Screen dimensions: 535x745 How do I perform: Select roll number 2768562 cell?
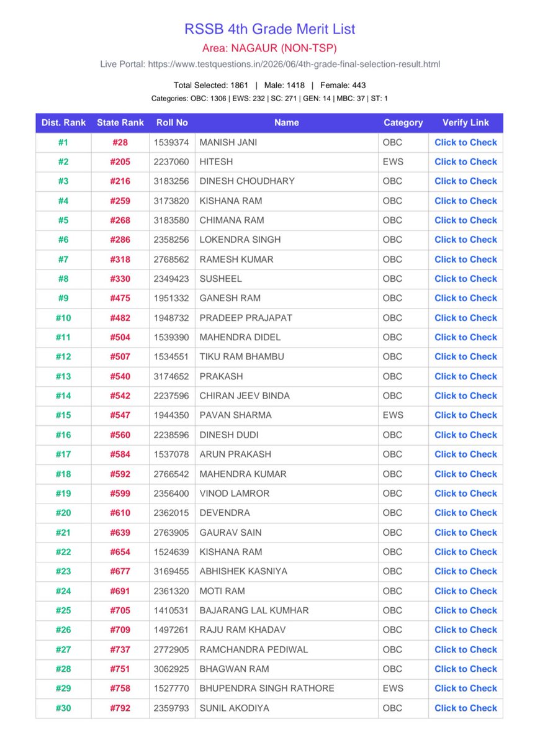[x=172, y=259]
